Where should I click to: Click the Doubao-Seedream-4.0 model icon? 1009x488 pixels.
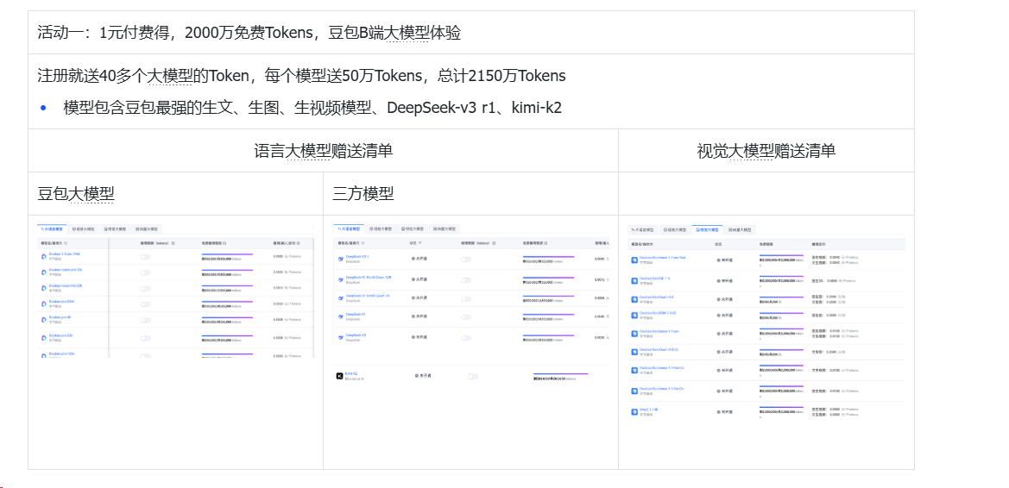(634, 300)
